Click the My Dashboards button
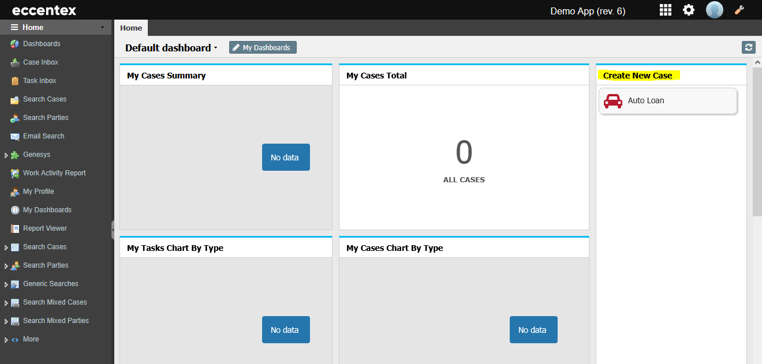 pos(263,47)
